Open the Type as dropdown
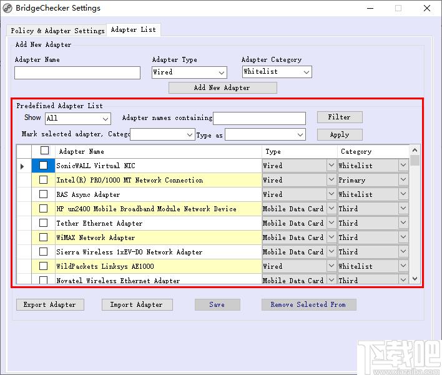442x375 pixels. click(265, 134)
